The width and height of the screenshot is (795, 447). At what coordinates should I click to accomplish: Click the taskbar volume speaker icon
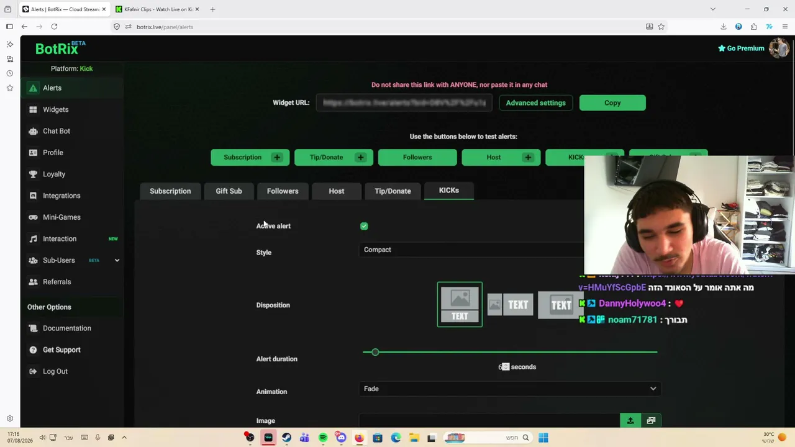tap(42, 438)
